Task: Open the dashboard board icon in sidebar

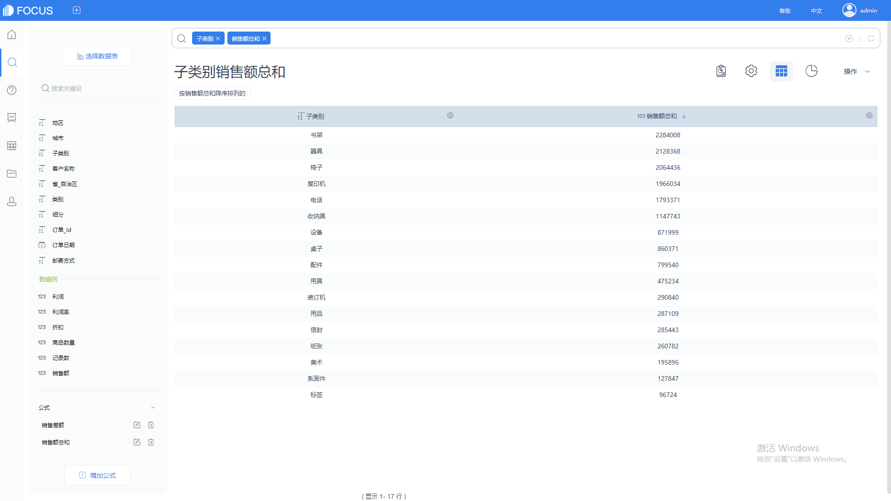Action: (12, 118)
